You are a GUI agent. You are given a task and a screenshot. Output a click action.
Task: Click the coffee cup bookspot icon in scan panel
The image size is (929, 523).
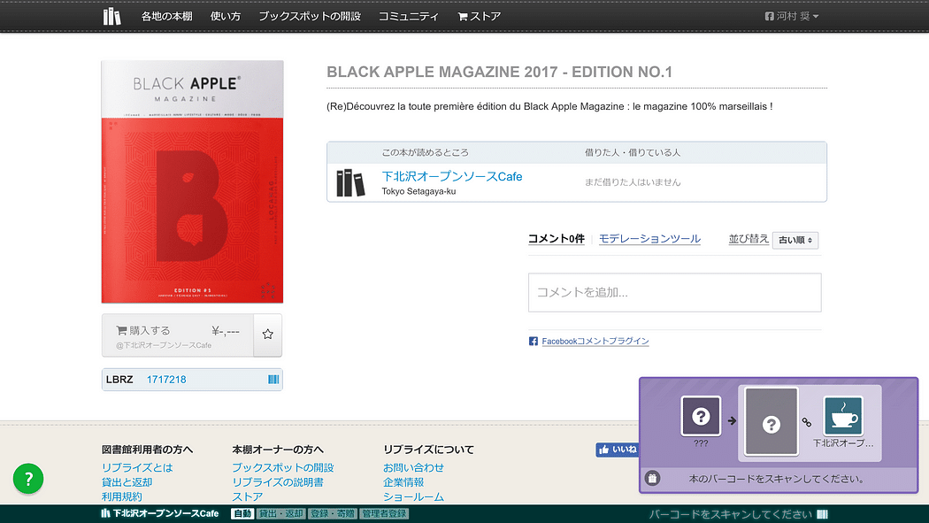coord(843,416)
